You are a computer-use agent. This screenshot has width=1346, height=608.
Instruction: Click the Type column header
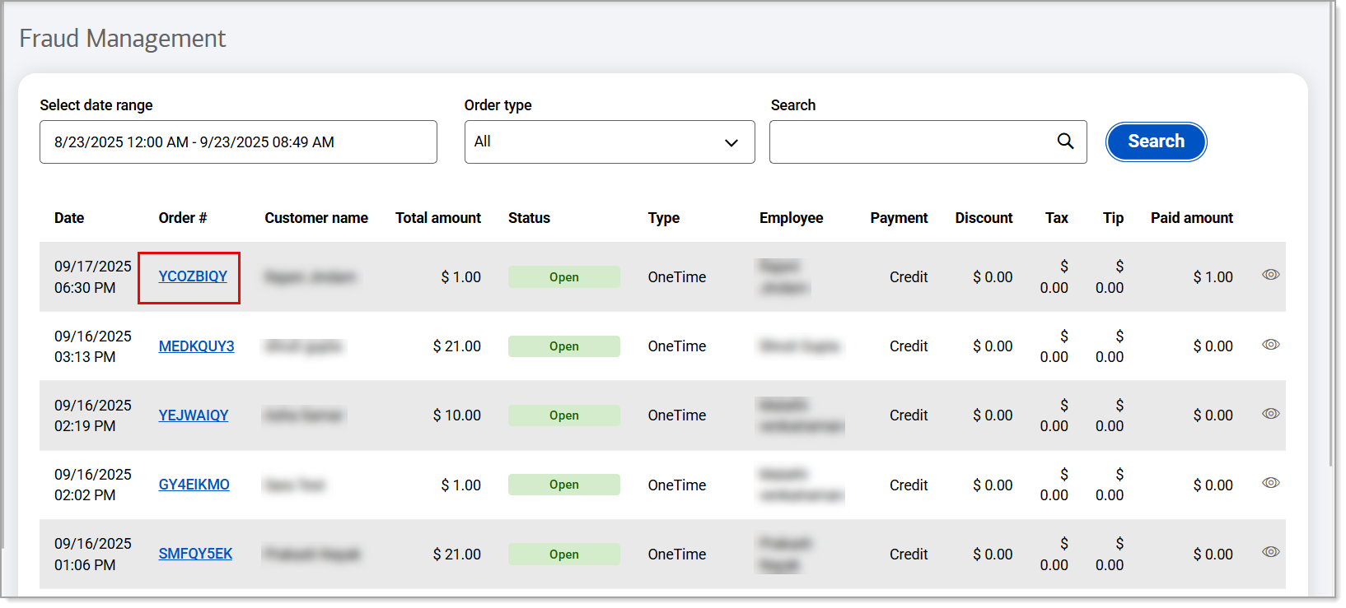coord(664,218)
